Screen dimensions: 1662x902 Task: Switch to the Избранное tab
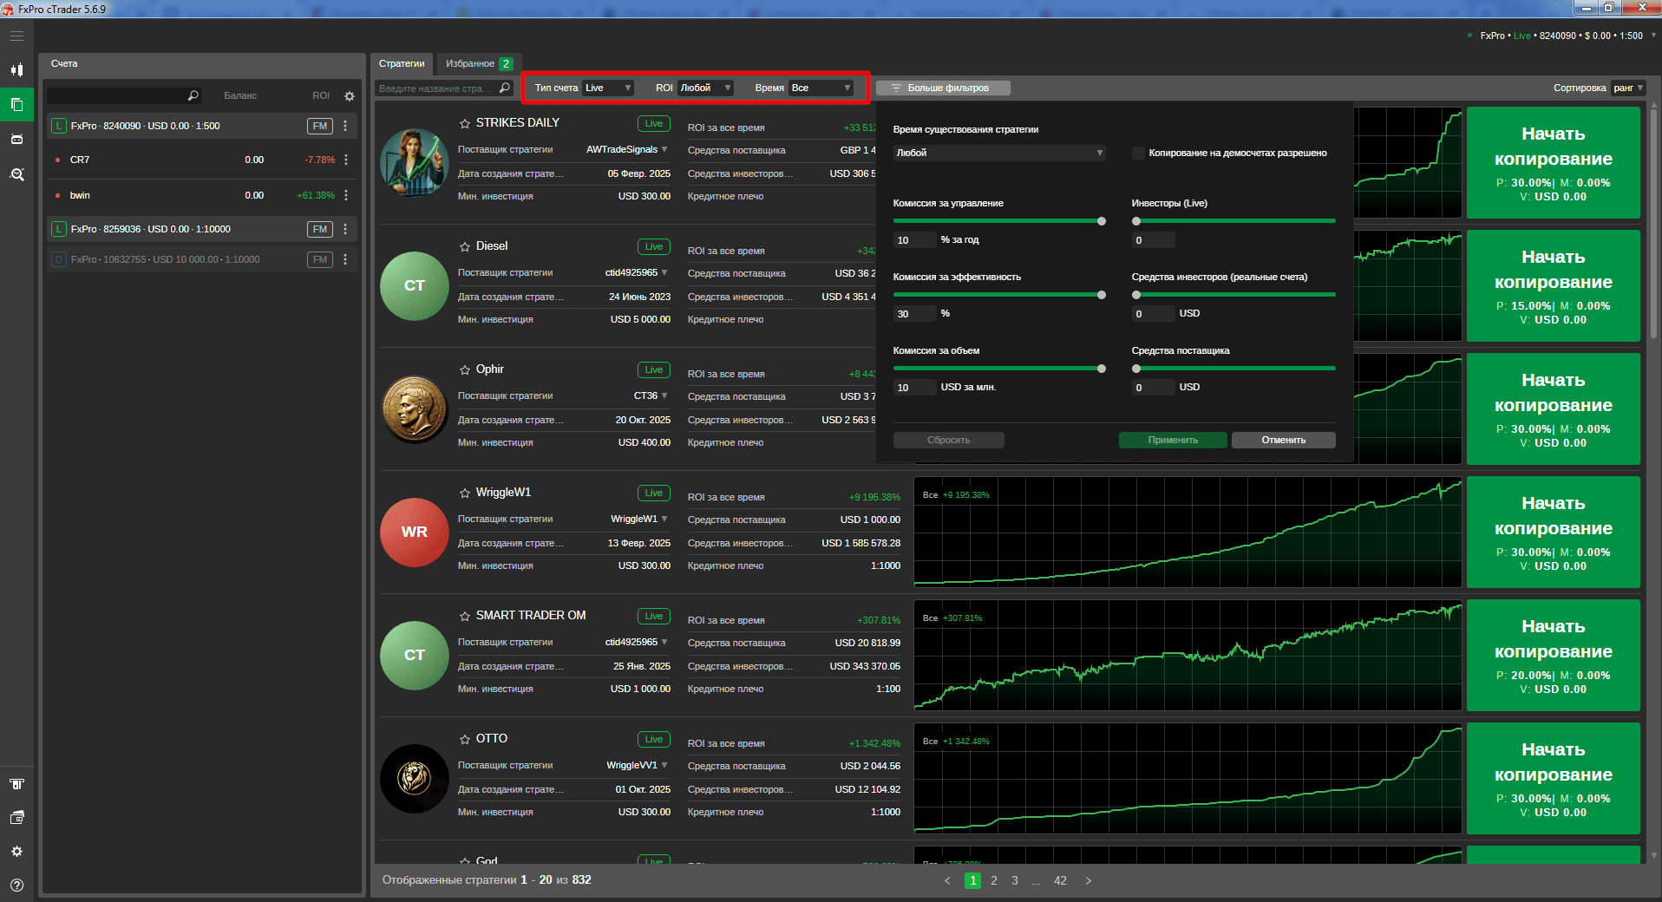click(x=479, y=63)
